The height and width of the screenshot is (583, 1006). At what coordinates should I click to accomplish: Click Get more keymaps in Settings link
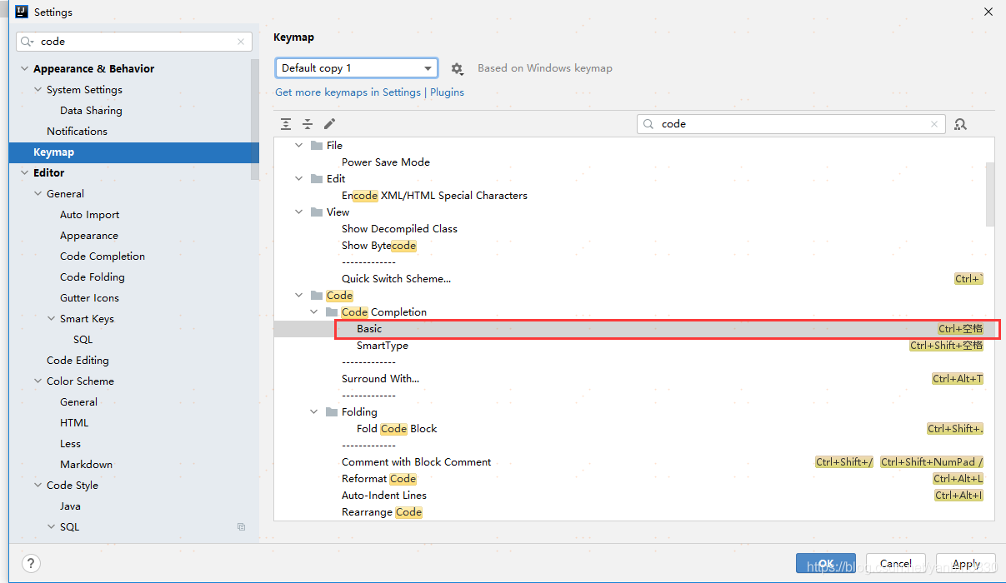tap(348, 92)
